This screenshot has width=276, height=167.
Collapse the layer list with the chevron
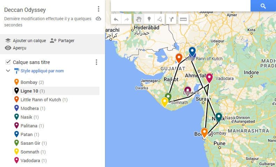point(8,71)
